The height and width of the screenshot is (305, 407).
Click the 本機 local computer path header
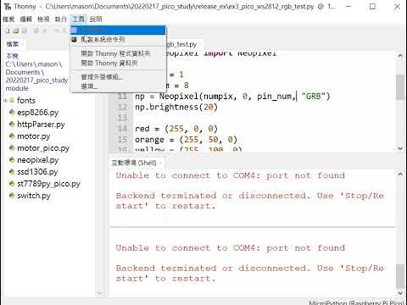coord(12,56)
